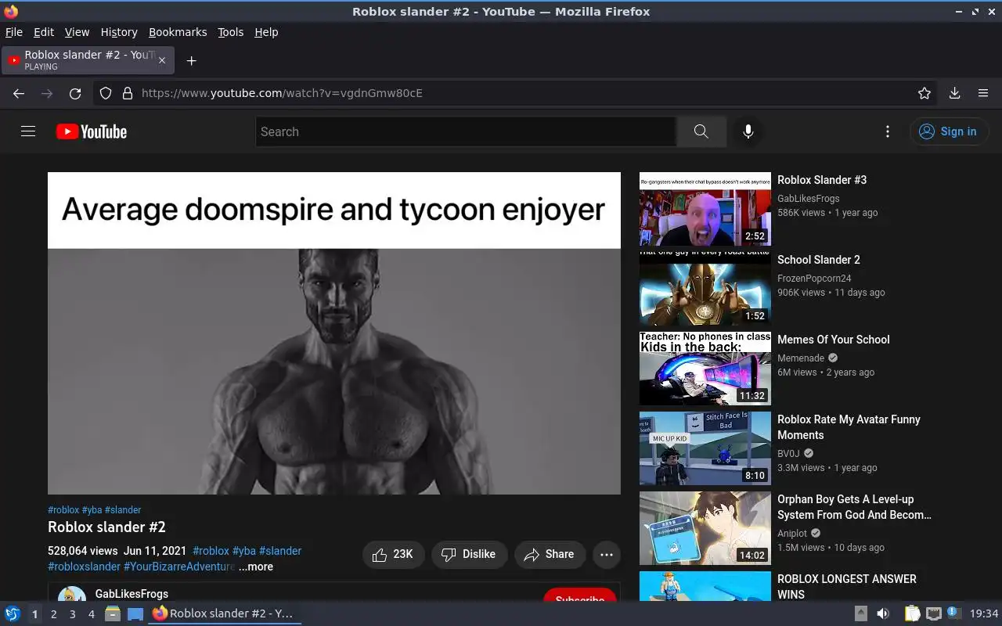Click the network tray icon
Viewport: 1002px width, 626px height.
click(933, 613)
